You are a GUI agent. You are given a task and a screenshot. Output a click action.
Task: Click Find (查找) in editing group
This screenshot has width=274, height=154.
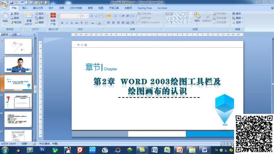[x=237, y=14]
